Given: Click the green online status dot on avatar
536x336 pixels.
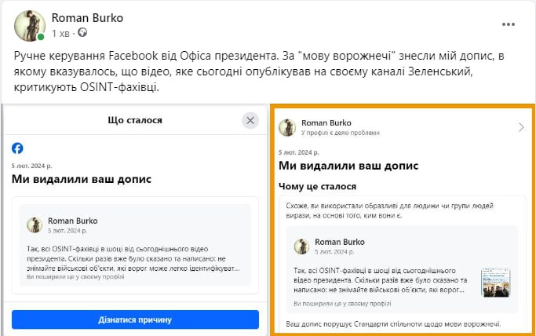Looking at the screenshot, I should [x=41, y=37].
